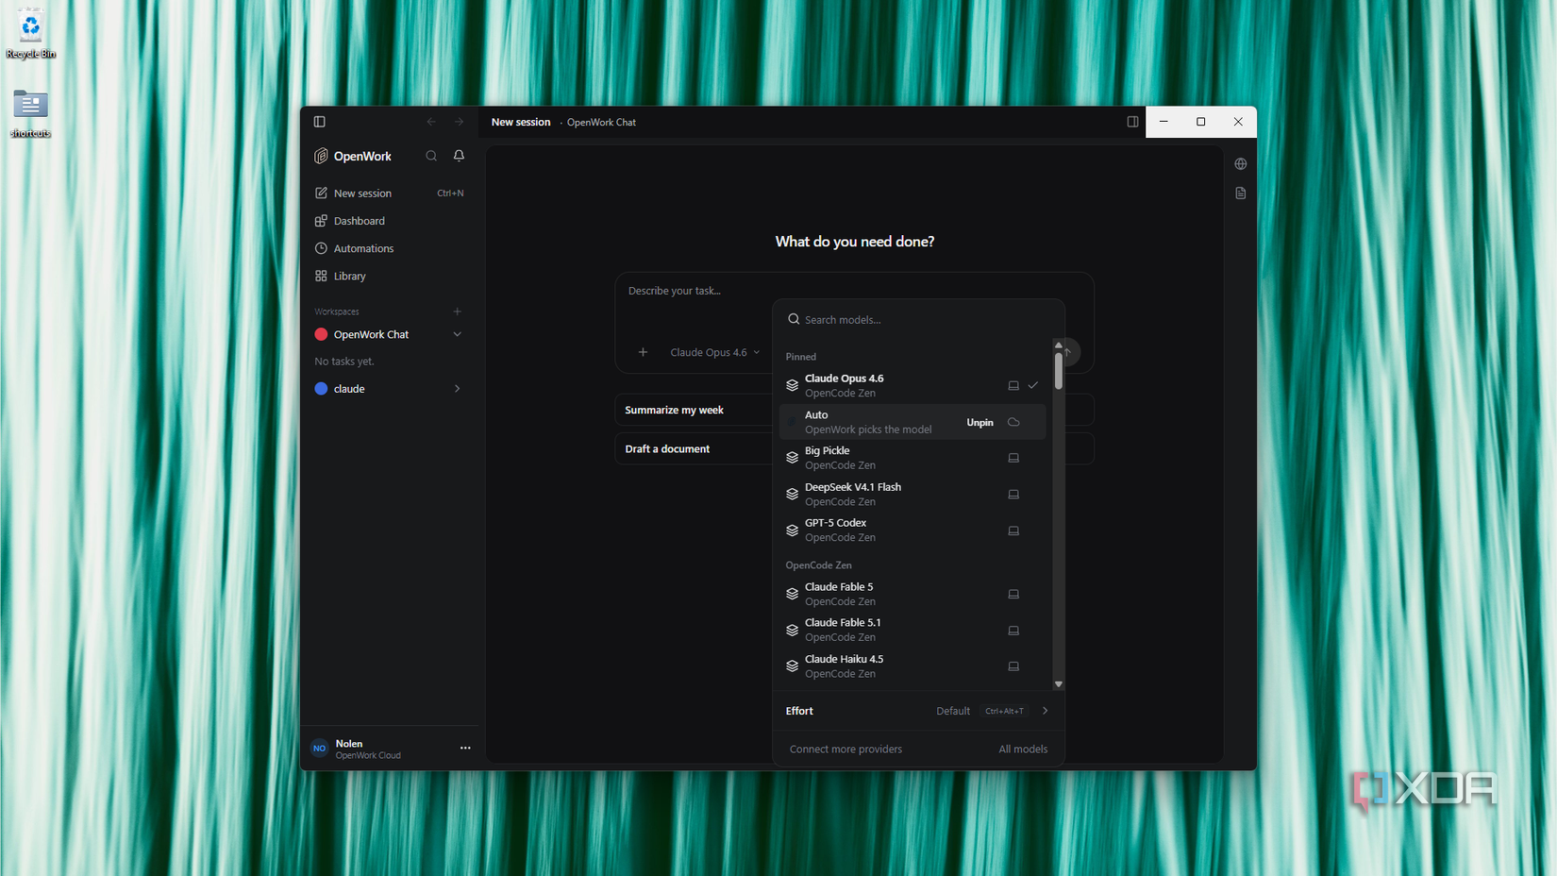The image size is (1557, 876).
Task: Open the notifications bell
Action: (459, 156)
